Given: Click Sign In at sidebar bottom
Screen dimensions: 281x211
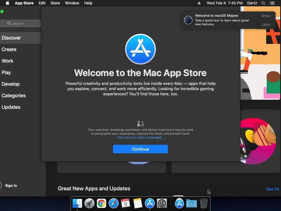Looking at the screenshot, I should coord(11,185).
